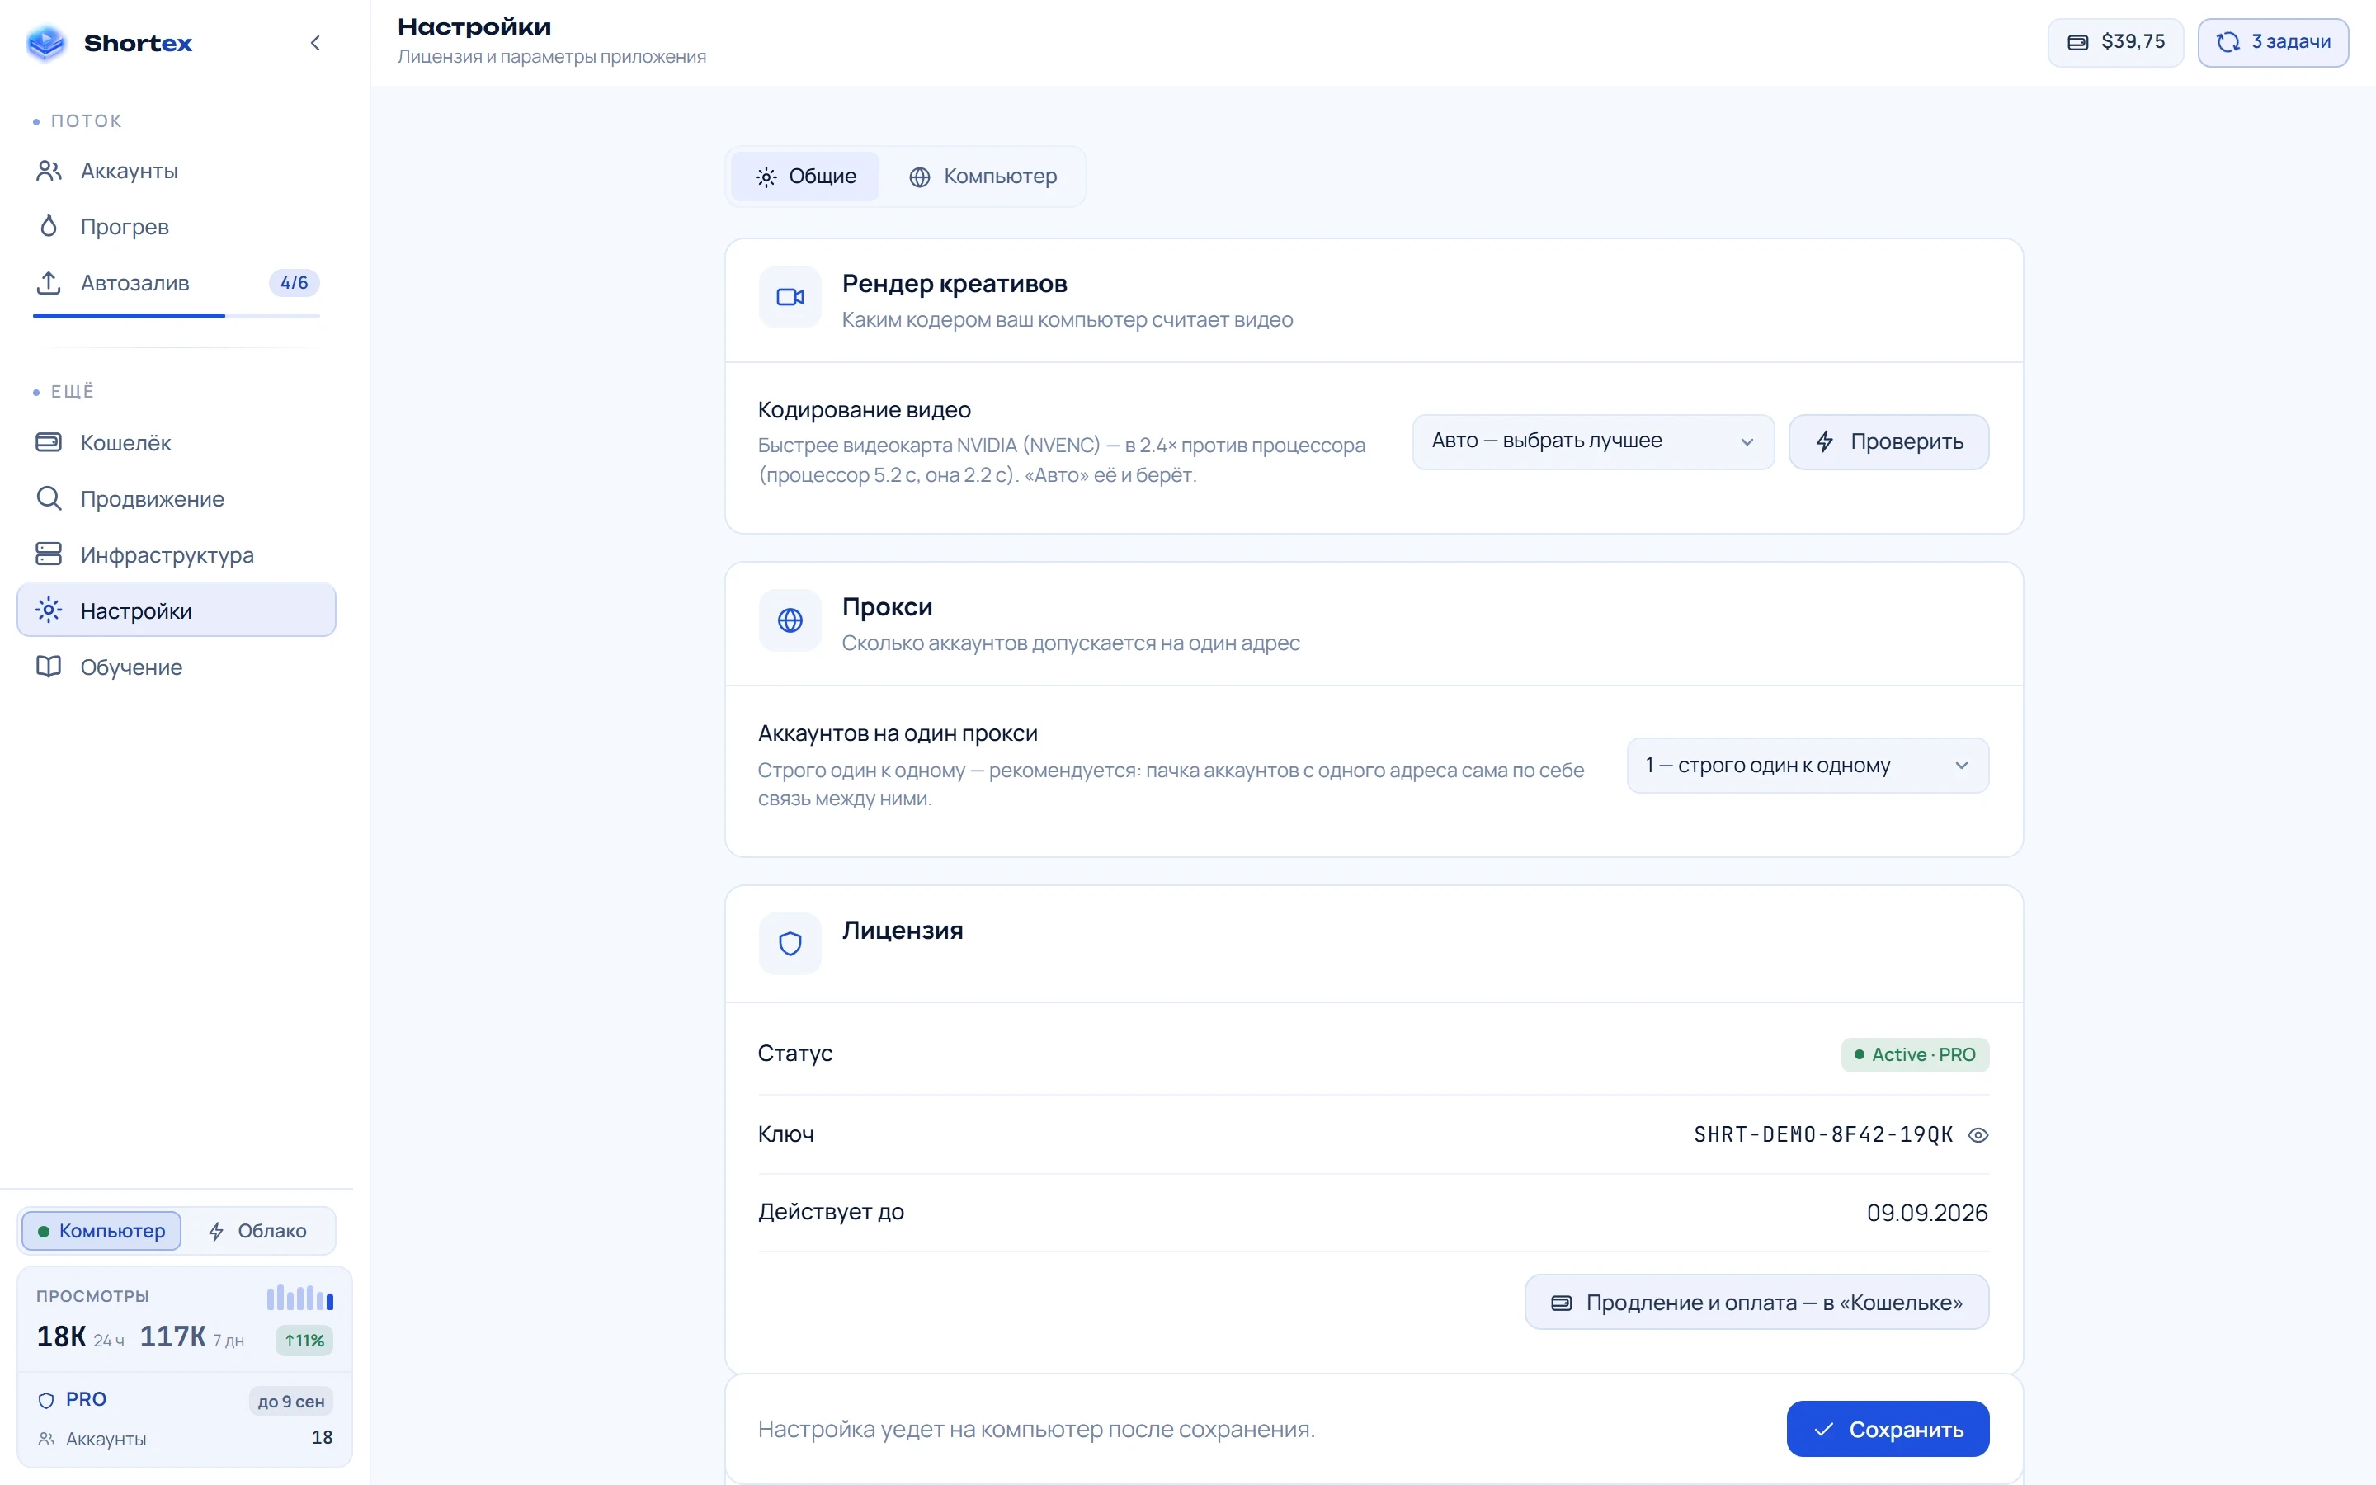Image resolution: width=2376 pixels, height=1485 pixels.
Task: Click the Автозалив progress bar
Action: [177, 315]
